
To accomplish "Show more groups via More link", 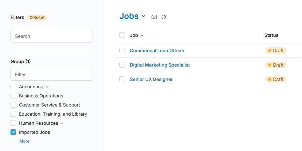I will click(24, 141).
